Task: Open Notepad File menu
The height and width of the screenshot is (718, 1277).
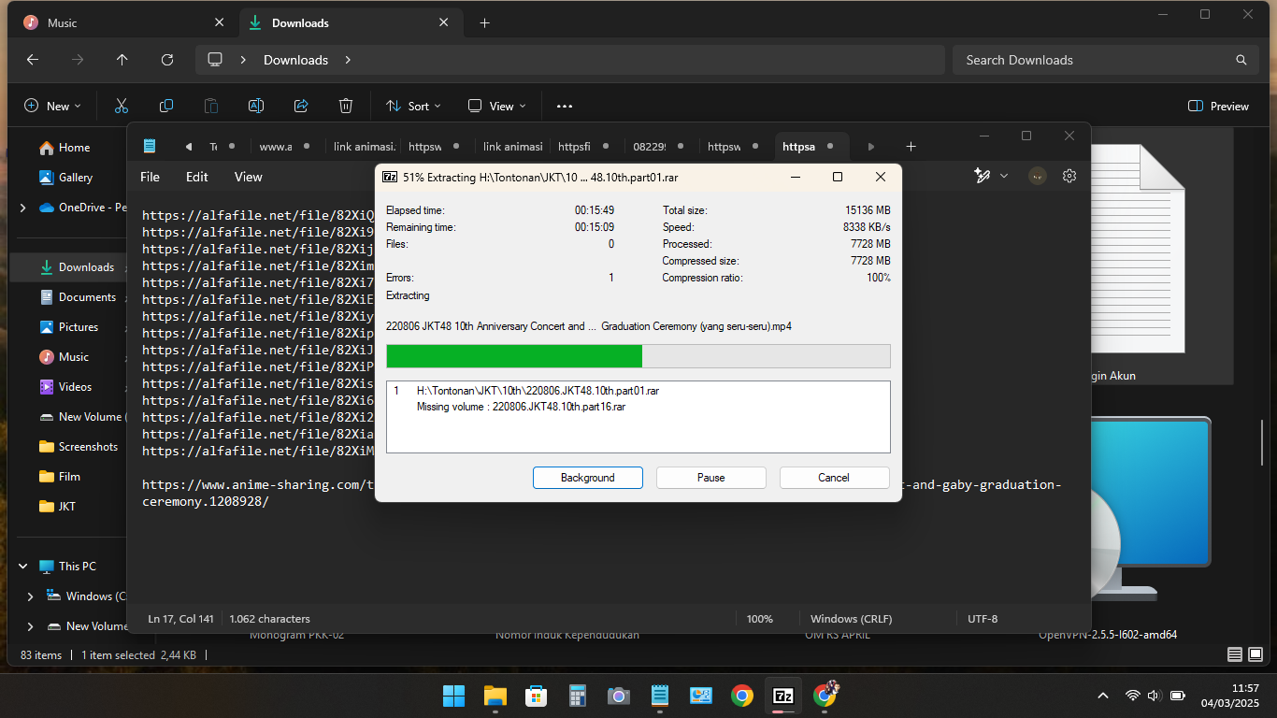Action: (x=150, y=177)
